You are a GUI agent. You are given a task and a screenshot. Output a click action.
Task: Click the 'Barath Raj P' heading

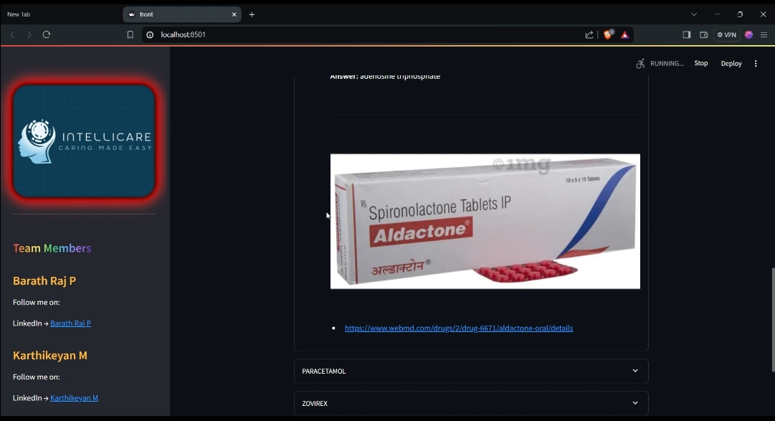pyautogui.click(x=44, y=280)
